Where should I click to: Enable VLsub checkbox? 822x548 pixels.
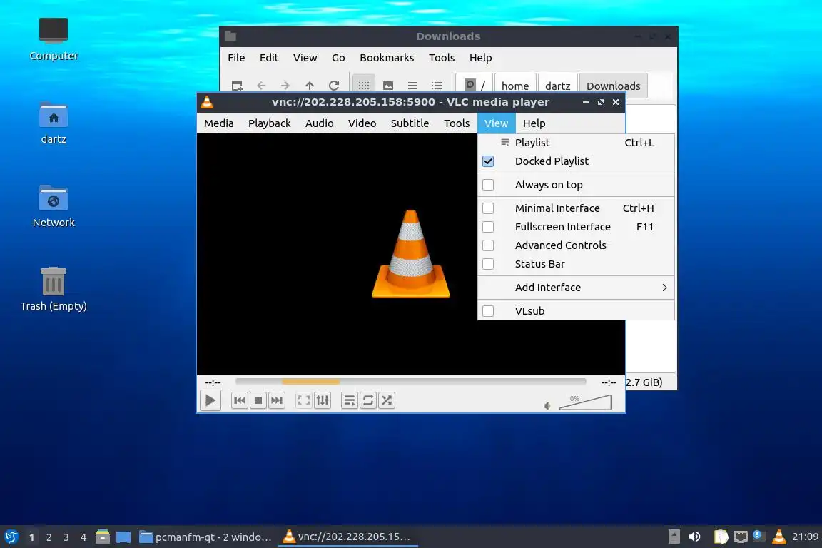(488, 311)
